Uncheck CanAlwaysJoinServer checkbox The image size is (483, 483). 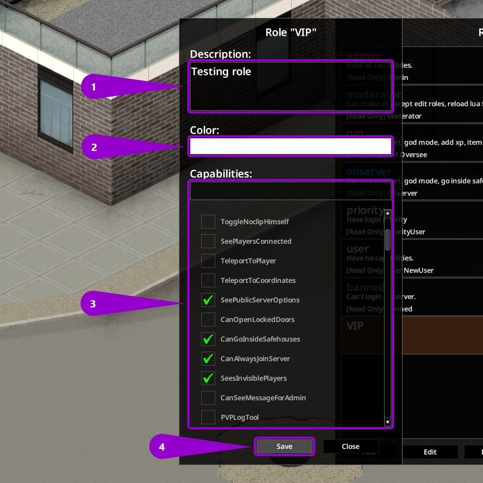208,358
